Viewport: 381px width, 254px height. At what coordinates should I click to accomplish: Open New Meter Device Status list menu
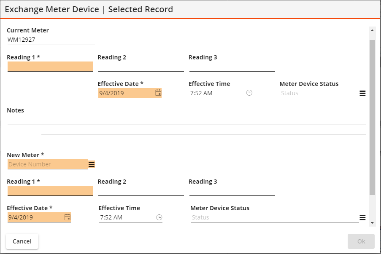(x=362, y=218)
